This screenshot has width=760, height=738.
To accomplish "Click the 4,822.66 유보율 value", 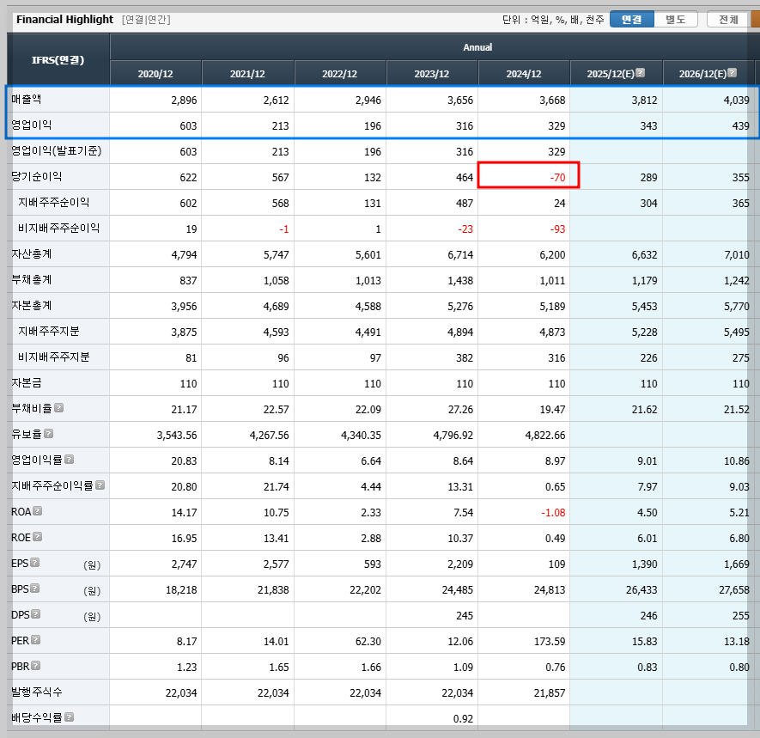I will click(x=545, y=436).
